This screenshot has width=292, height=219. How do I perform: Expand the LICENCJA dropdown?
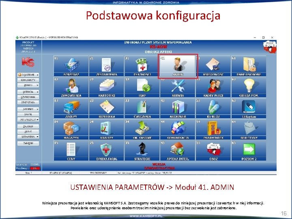tap(28, 92)
